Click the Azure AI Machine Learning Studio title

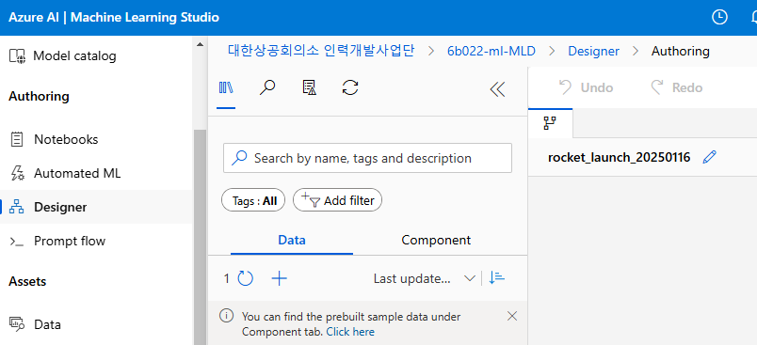tap(114, 18)
